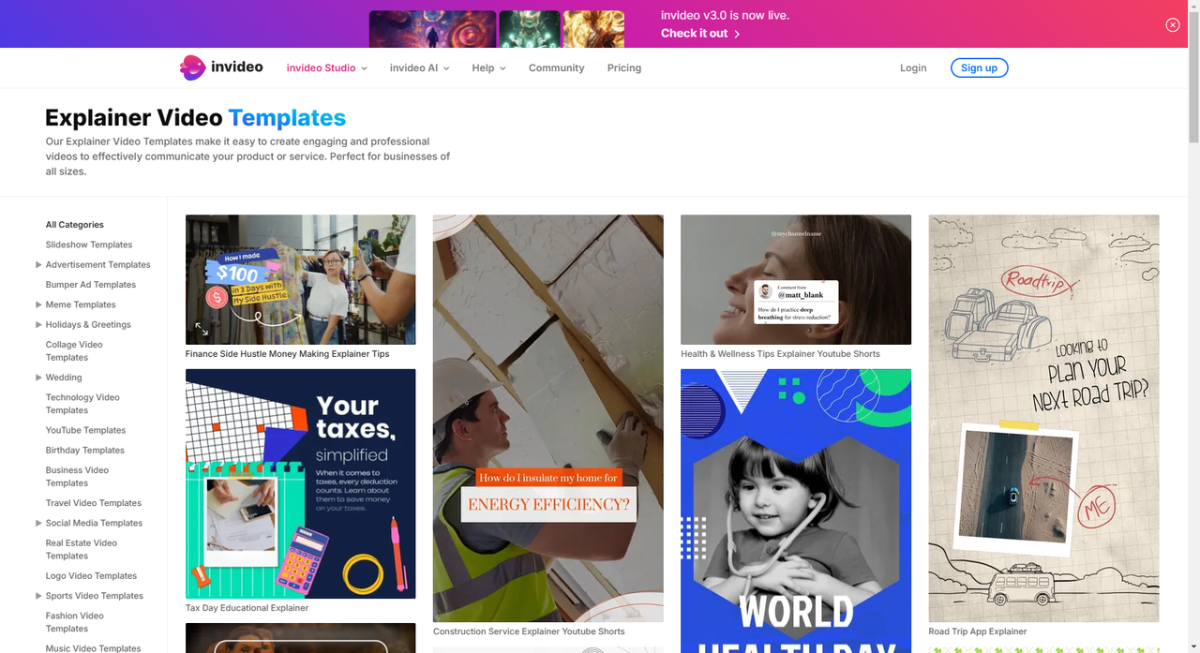
Task: Expand the Social Media Templates arrow
Action: tap(38, 523)
